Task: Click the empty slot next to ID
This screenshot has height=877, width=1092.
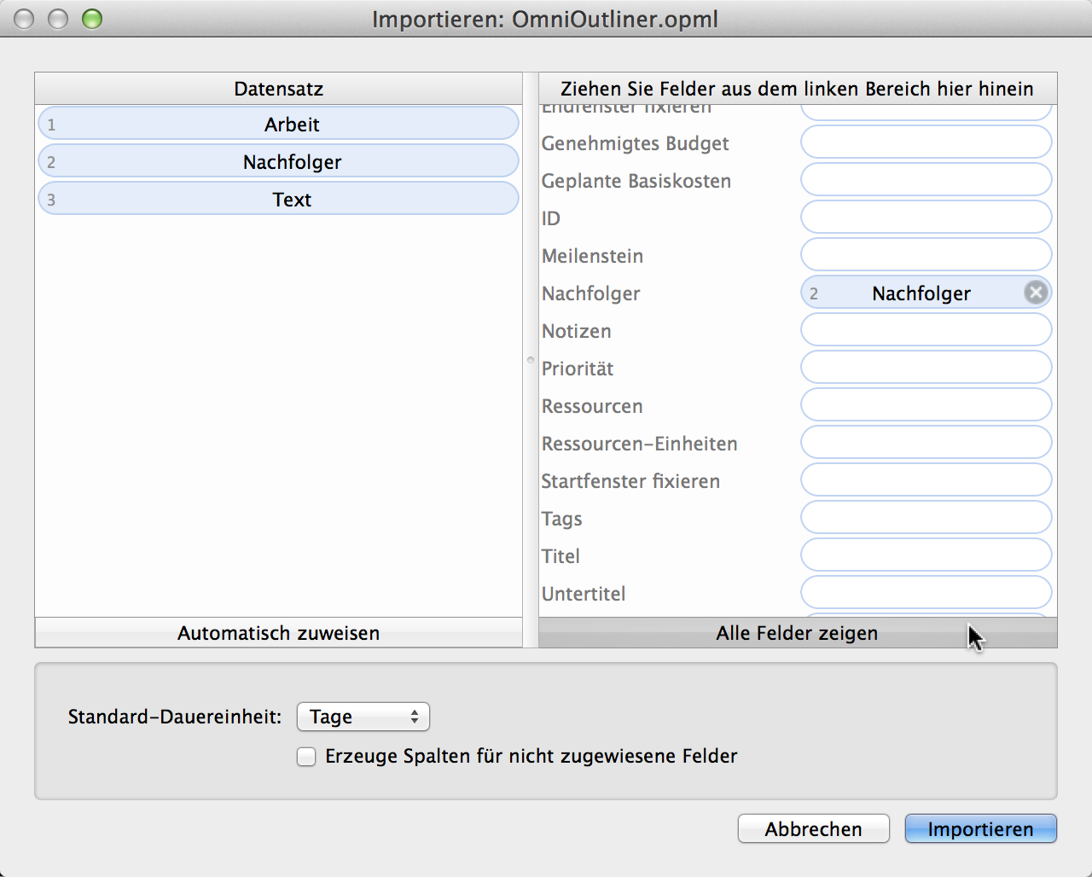Action: (926, 218)
